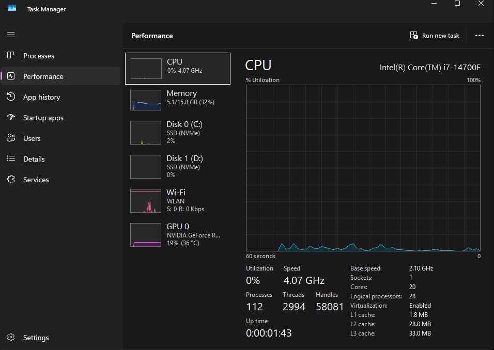Click Disk 1 (D:) label
This screenshot has height=350, width=494.
pos(184,158)
